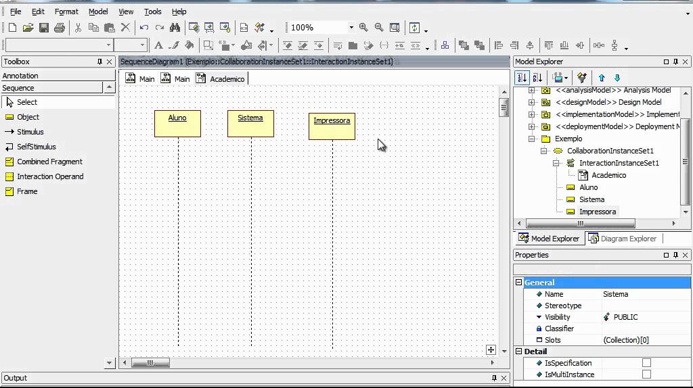
Task: Click the Fit in Window icon
Action: pos(395,28)
